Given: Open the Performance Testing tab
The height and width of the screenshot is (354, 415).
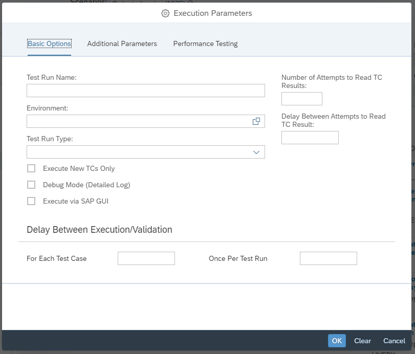Looking at the screenshot, I should pyautogui.click(x=205, y=43).
